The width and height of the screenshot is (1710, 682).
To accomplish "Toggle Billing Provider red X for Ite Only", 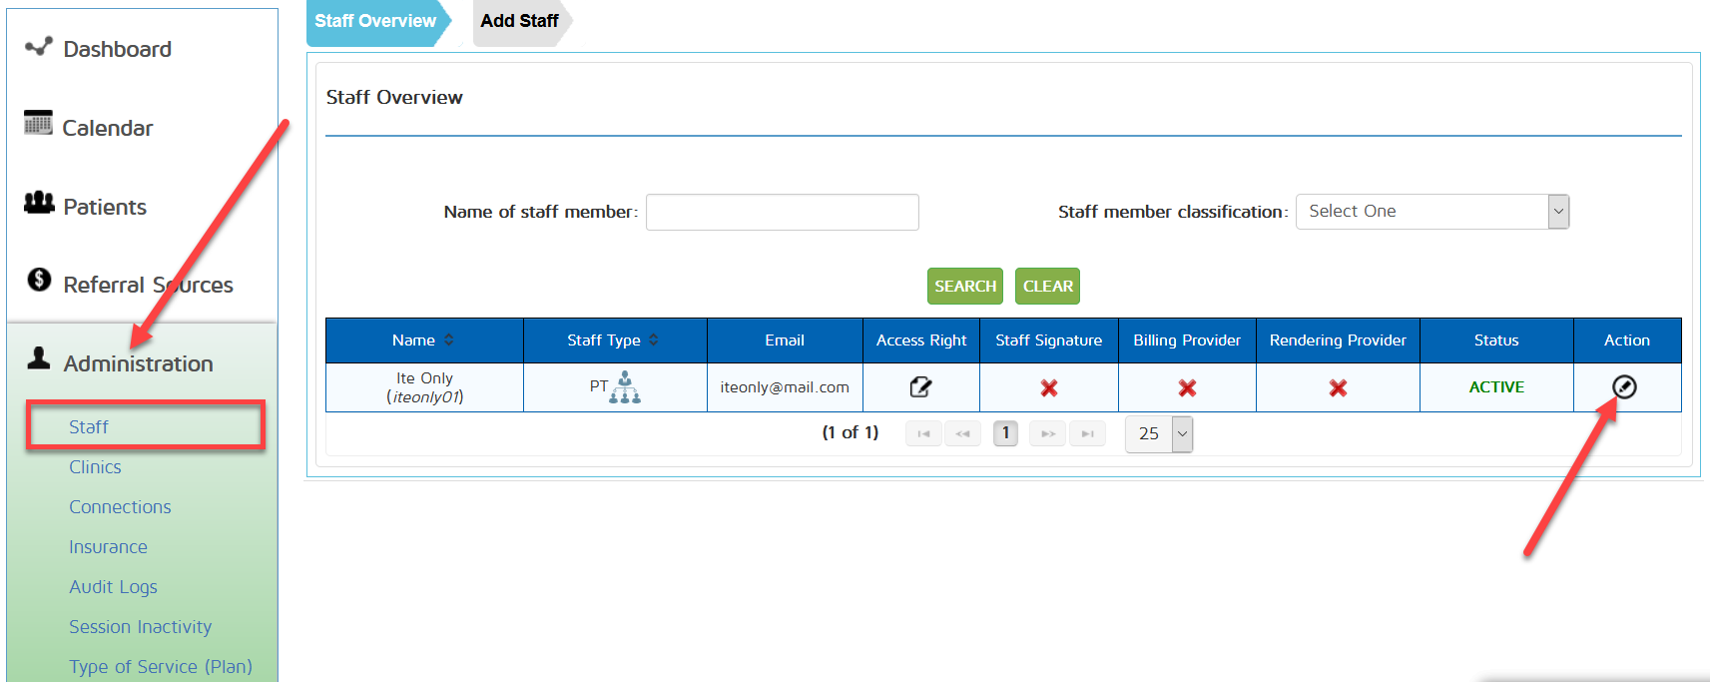I will tap(1187, 388).
